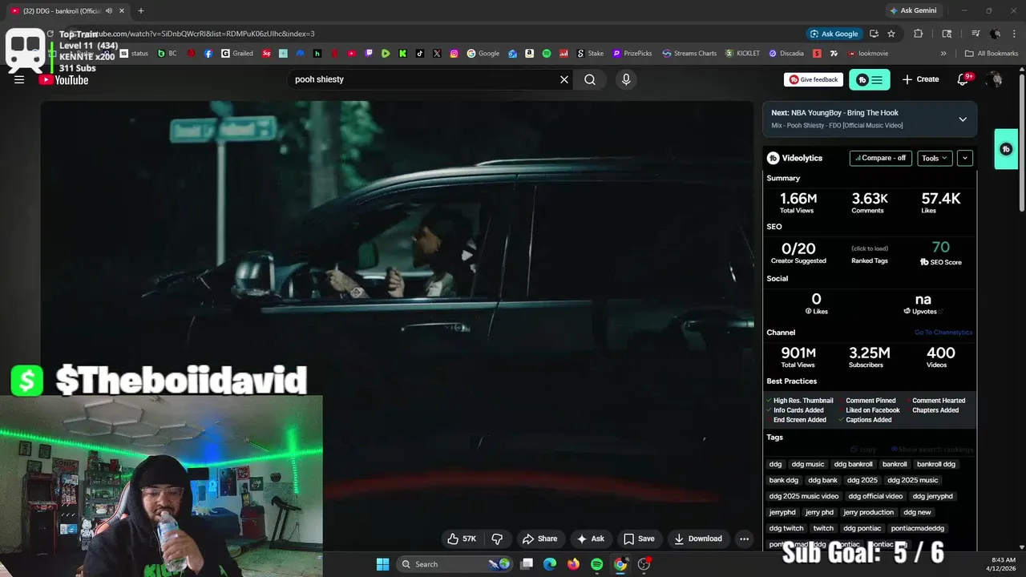Viewport: 1026px width, 577px height.
Task: Open OBS Studio from the taskbar
Action: click(644, 564)
